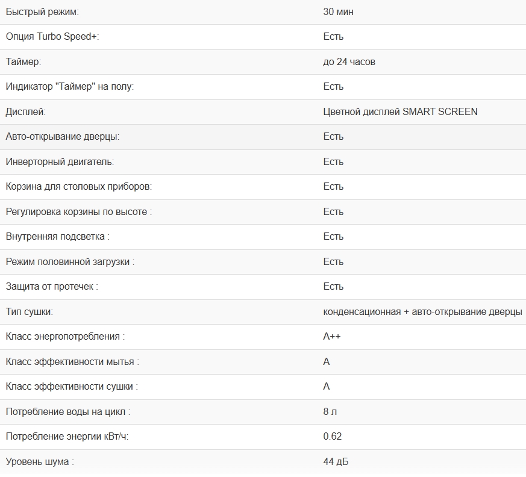Click the "Инверторный двигатель:" label

[60, 162]
